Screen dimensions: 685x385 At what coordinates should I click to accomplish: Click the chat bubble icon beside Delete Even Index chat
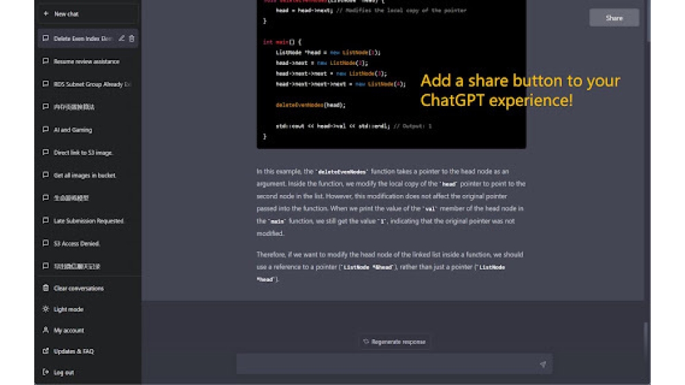coord(45,38)
